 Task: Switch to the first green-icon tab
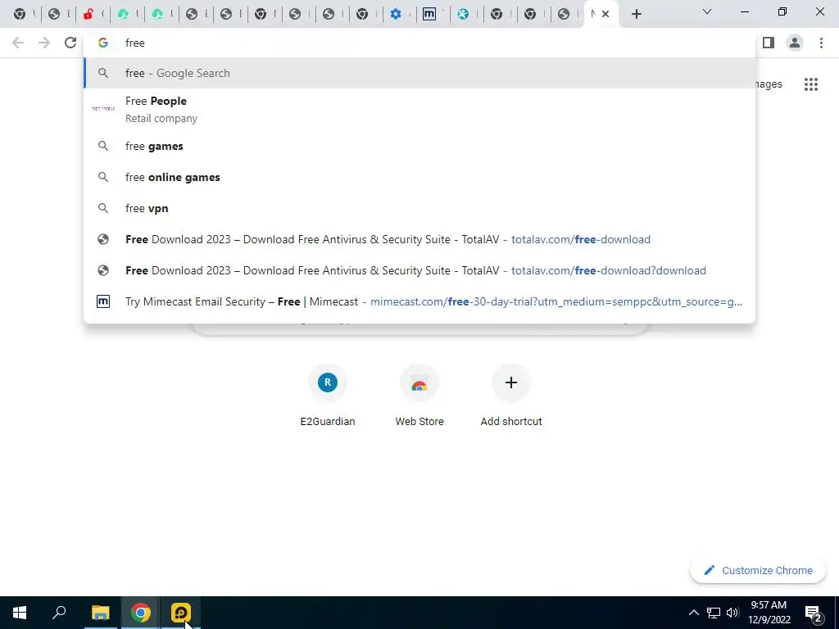point(126,15)
